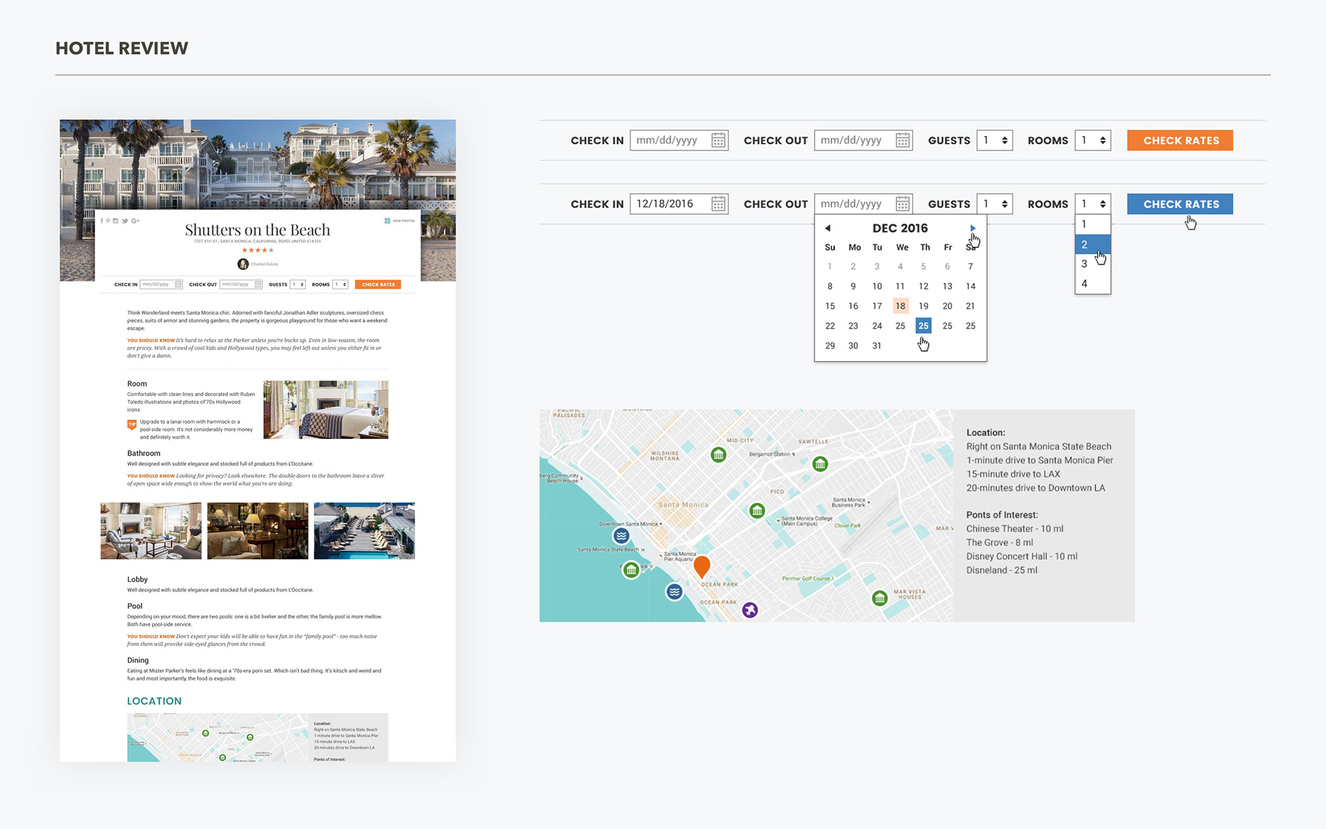Click the reviewer avatar above Chantel Delulio's name

point(243,264)
